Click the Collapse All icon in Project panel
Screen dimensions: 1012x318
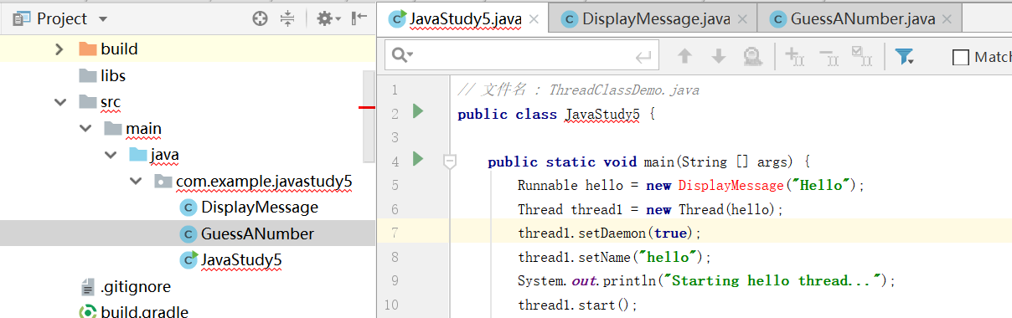288,18
